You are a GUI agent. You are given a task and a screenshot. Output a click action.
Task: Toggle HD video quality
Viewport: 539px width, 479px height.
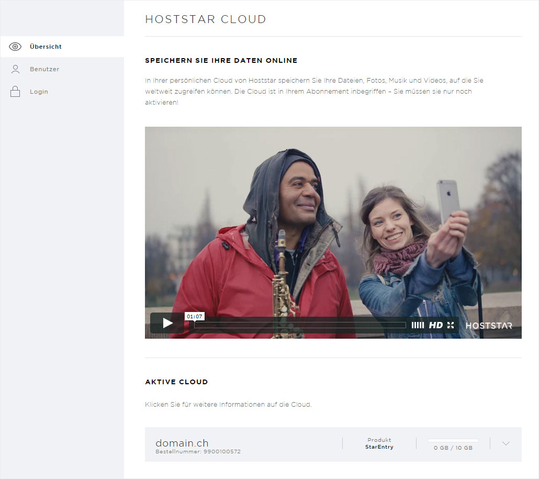(x=435, y=325)
